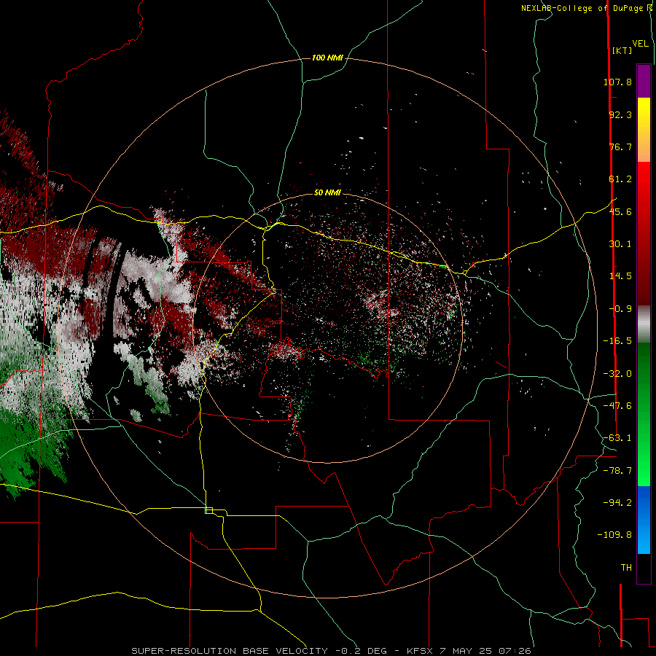Click the 61.2 velocity scale value
The image size is (656, 656).
pos(620,179)
